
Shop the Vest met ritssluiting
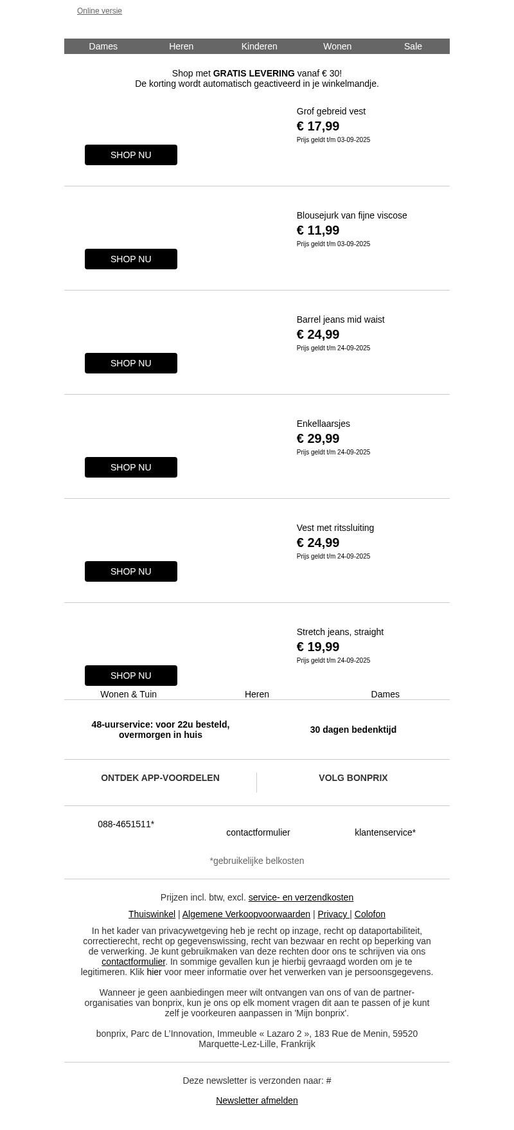[131, 571]
